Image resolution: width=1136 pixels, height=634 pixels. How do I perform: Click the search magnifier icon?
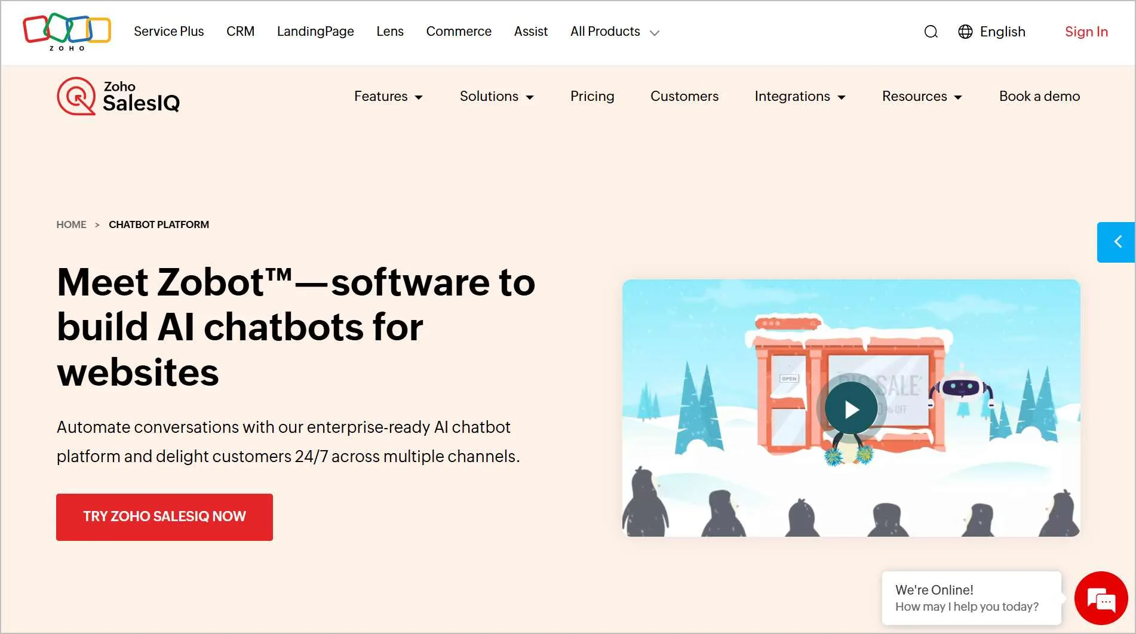tap(930, 32)
